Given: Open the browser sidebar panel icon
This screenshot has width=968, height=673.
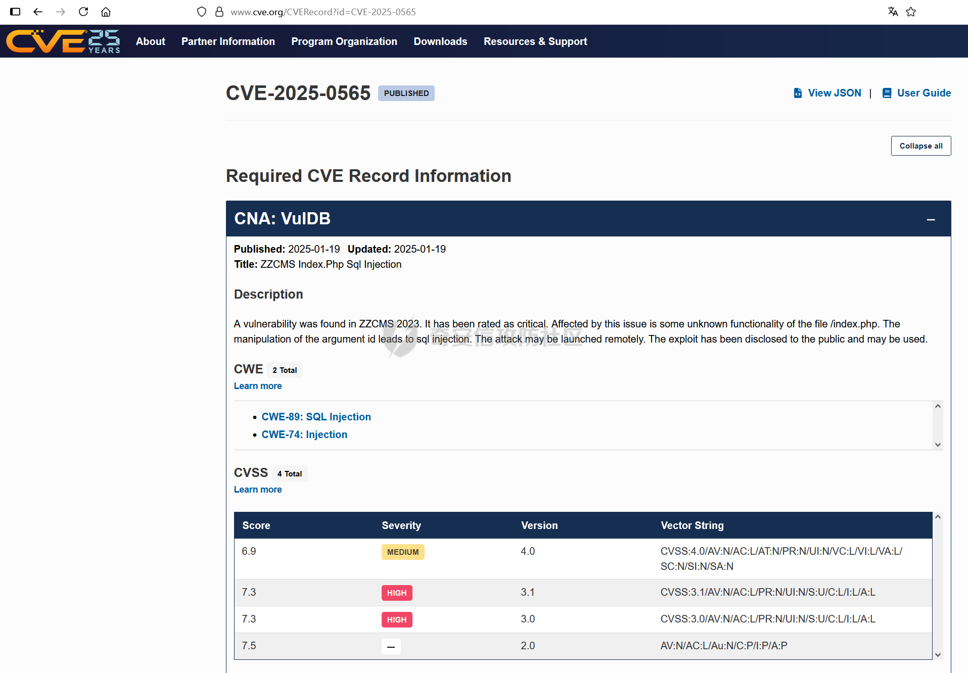Looking at the screenshot, I should (x=15, y=12).
